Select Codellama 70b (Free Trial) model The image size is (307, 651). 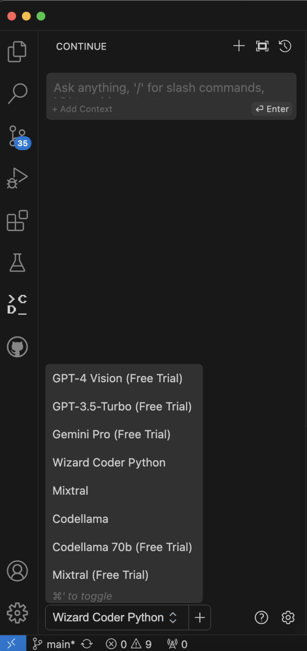[x=122, y=547]
